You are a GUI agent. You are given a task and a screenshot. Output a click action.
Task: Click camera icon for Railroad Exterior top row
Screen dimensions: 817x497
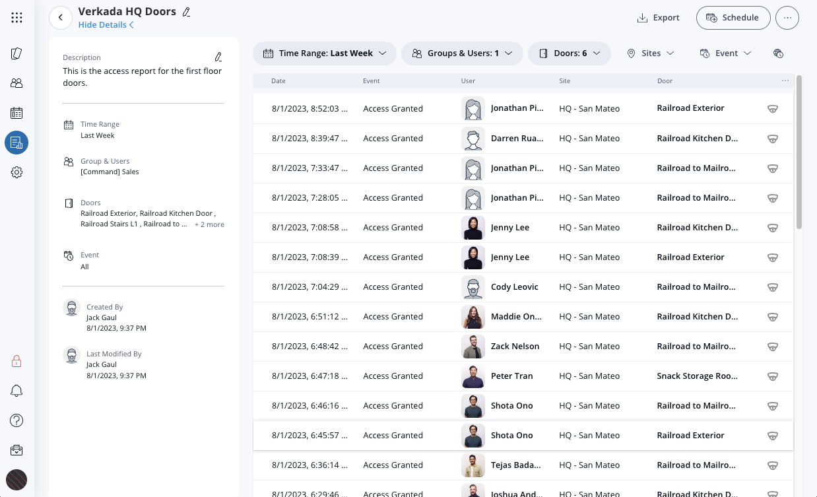(773, 109)
